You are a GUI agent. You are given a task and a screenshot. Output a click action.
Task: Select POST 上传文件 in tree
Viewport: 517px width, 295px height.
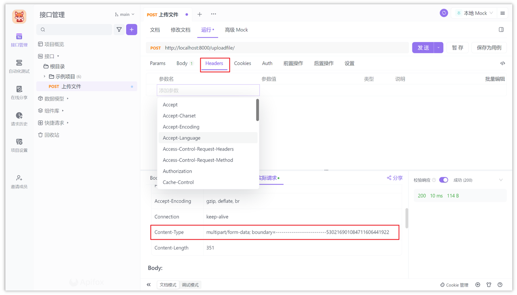coord(87,86)
